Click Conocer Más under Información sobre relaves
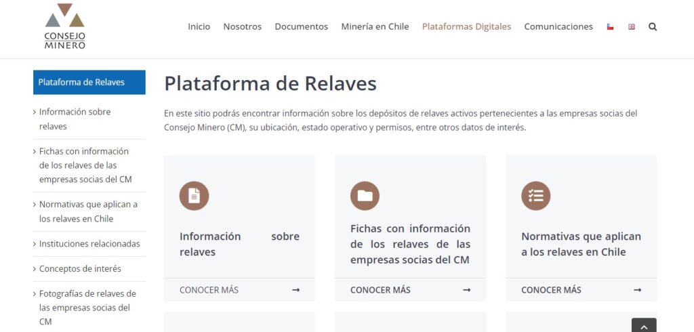 (239, 290)
